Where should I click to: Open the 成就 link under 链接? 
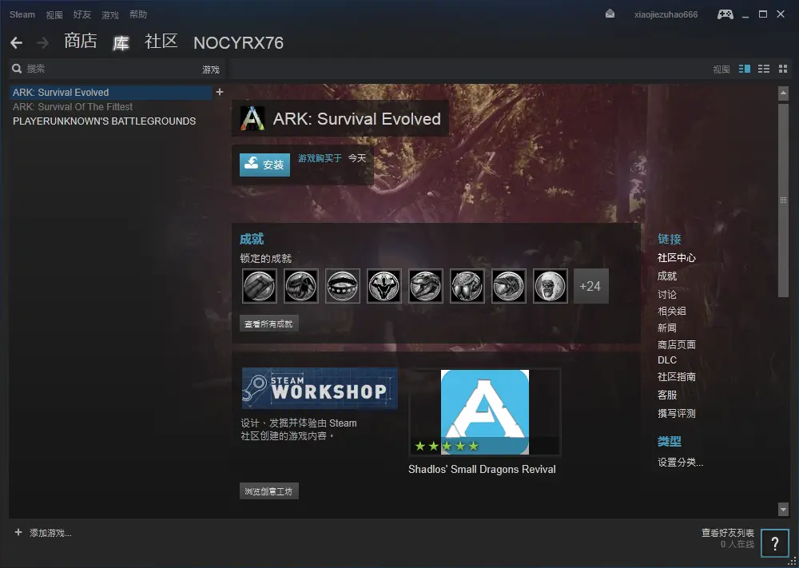point(667,276)
